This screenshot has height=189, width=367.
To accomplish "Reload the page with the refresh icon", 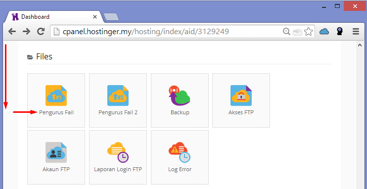I will coord(41,31).
